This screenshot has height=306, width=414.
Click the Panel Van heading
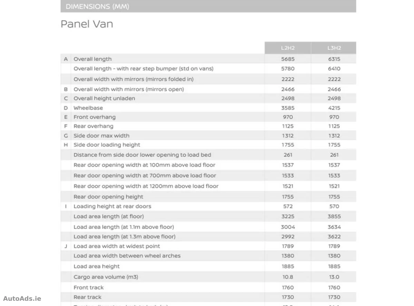coord(87,24)
